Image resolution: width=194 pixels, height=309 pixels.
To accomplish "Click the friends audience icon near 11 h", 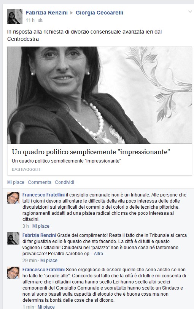I will [x=40, y=20].
